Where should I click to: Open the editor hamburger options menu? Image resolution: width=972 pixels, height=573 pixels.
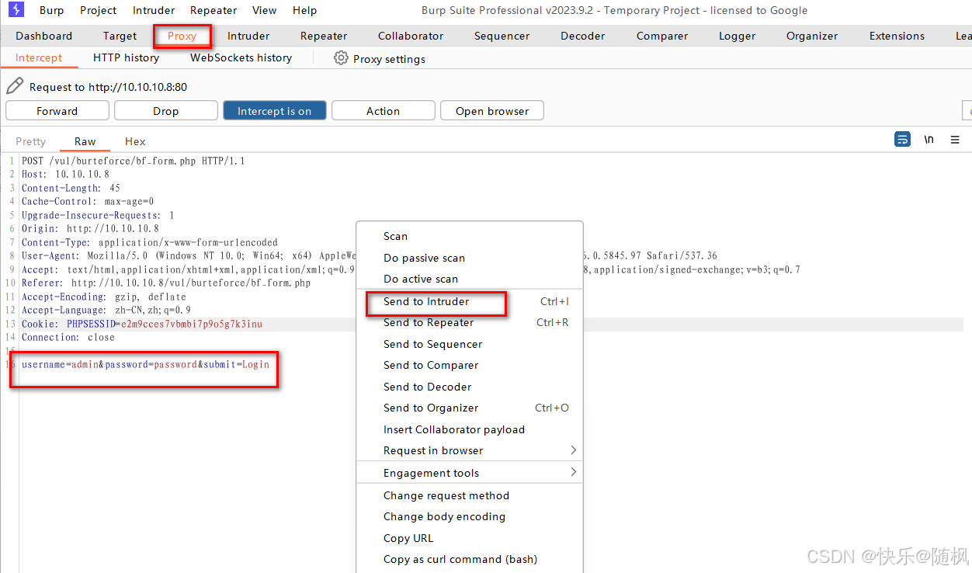955,140
